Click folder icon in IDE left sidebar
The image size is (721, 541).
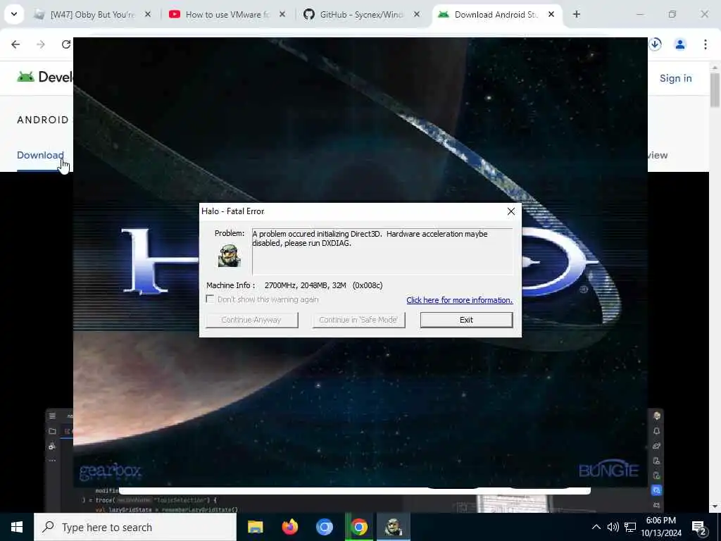tap(52, 431)
